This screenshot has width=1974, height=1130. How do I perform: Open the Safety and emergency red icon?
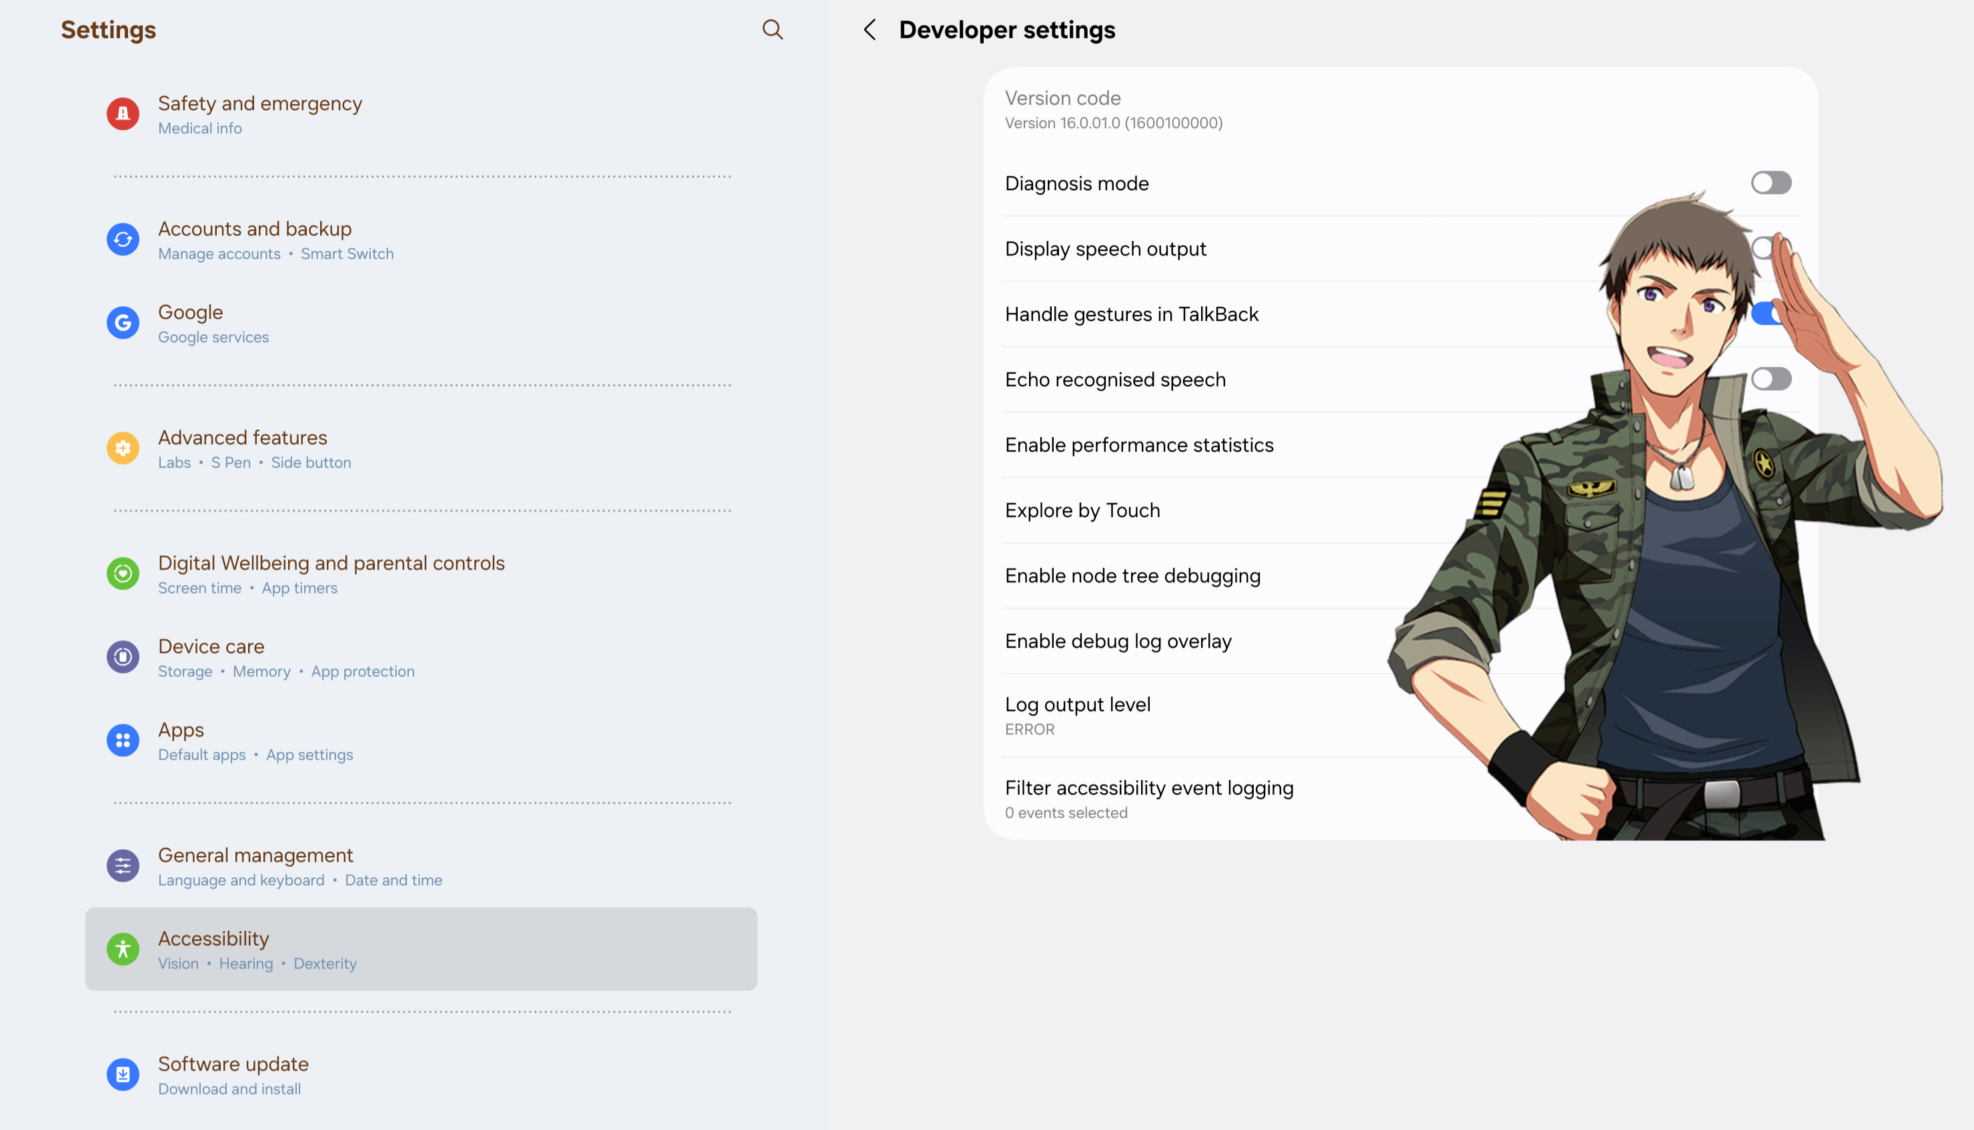coord(123,114)
